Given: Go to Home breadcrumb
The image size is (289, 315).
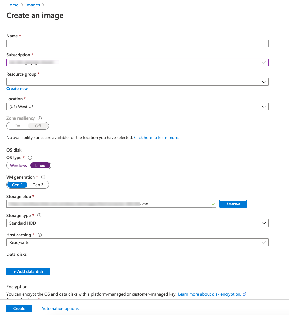Looking at the screenshot, I should click(12, 5).
